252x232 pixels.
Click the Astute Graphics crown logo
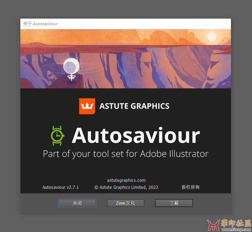87,106
